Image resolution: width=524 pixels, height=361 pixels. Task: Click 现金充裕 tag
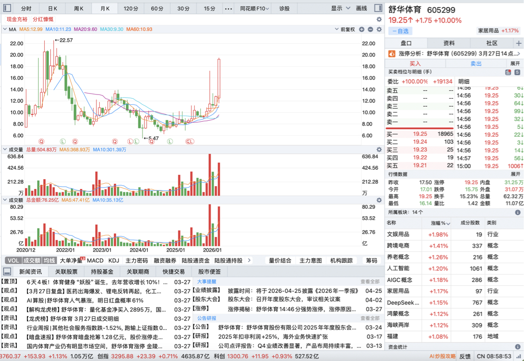(x=16, y=19)
